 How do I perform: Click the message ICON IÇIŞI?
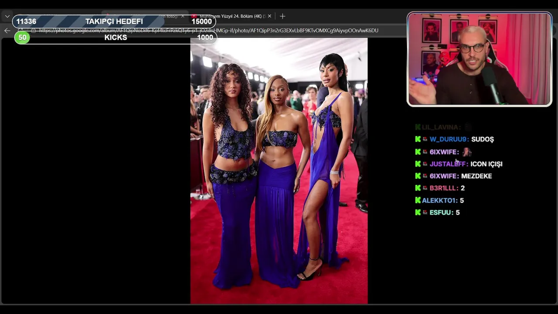pyautogui.click(x=487, y=164)
